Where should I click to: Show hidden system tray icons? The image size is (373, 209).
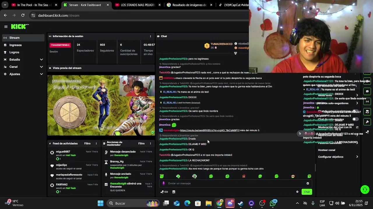pyautogui.click(x=297, y=203)
